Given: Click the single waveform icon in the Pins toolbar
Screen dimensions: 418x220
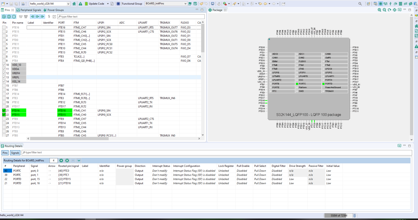Looking at the screenshot, I should click(20, 17).
